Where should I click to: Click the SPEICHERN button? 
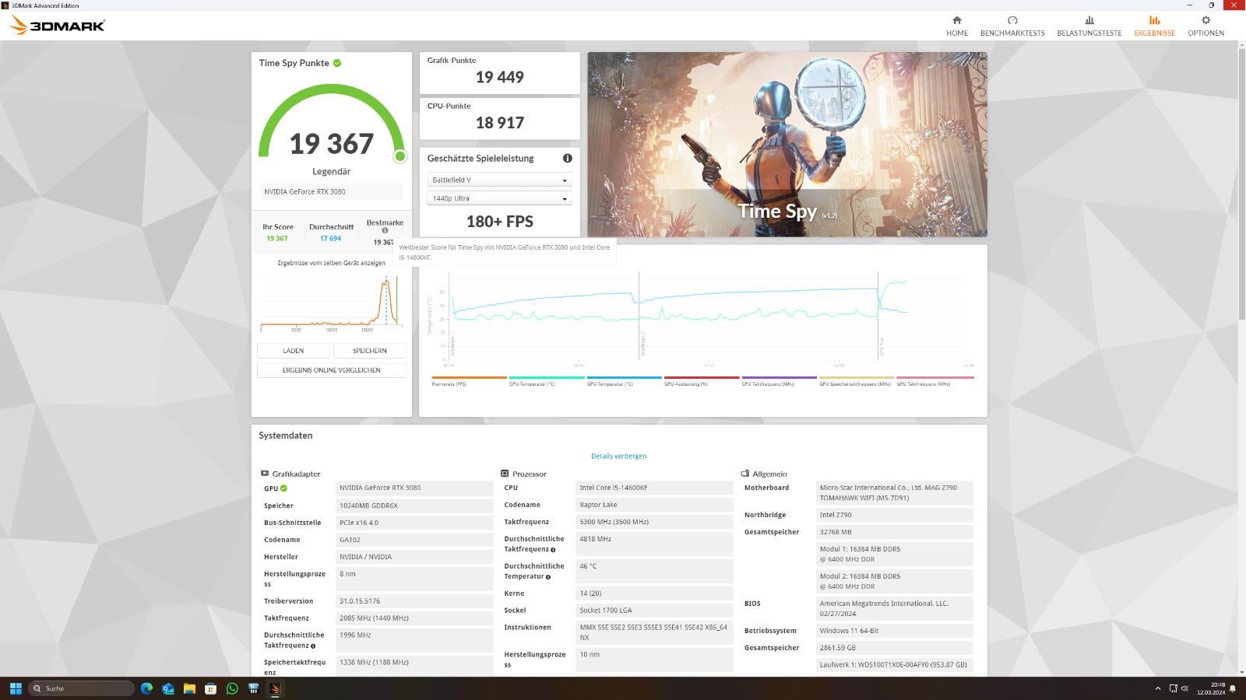coord(370,351)
